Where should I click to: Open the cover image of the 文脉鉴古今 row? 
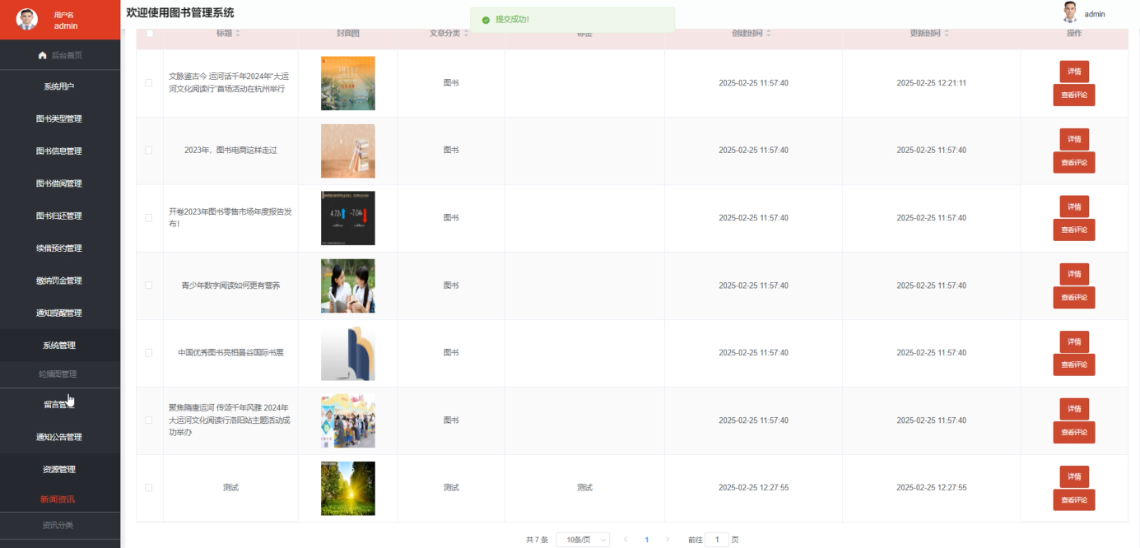click(348, 83)
